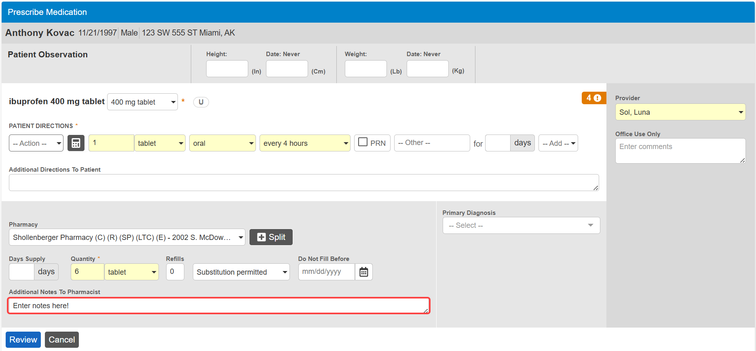Open the every 4 hours frequency dropdown
Image resolution: width=756 pixels, height=351 pixels.
coord(304,143)
